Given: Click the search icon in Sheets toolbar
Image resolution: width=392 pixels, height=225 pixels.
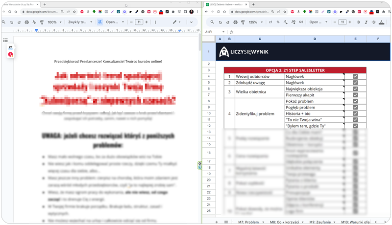Looking at the screenshot, I should [211, 22].
